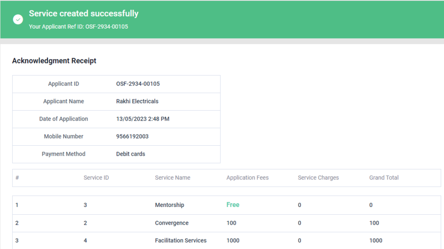Click the applicant name "Rakhi Electricals"
This screenshot has height=249, width=444.
pyautogui.click(x=137, y=102)
